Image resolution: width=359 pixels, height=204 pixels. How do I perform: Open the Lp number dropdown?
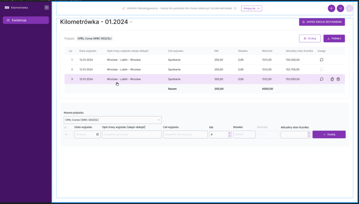coord(68,134)
